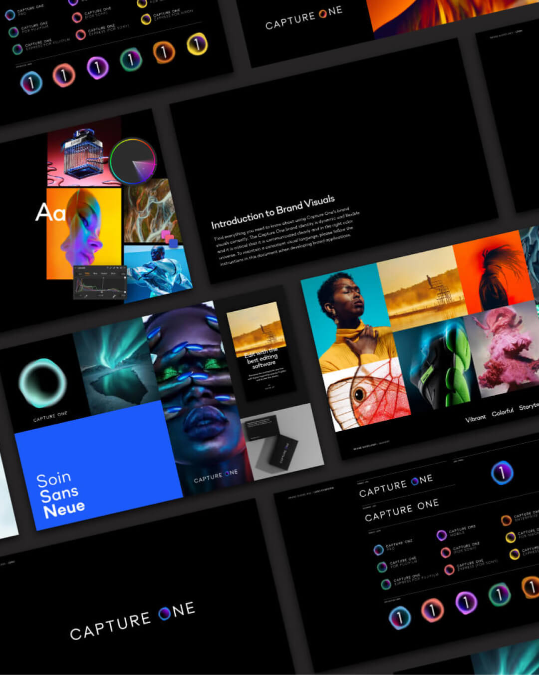Image resolution: width=539 pixels, height=675 pixels.
Task: Open the teal aurora landscape photo
Action: 116,367
